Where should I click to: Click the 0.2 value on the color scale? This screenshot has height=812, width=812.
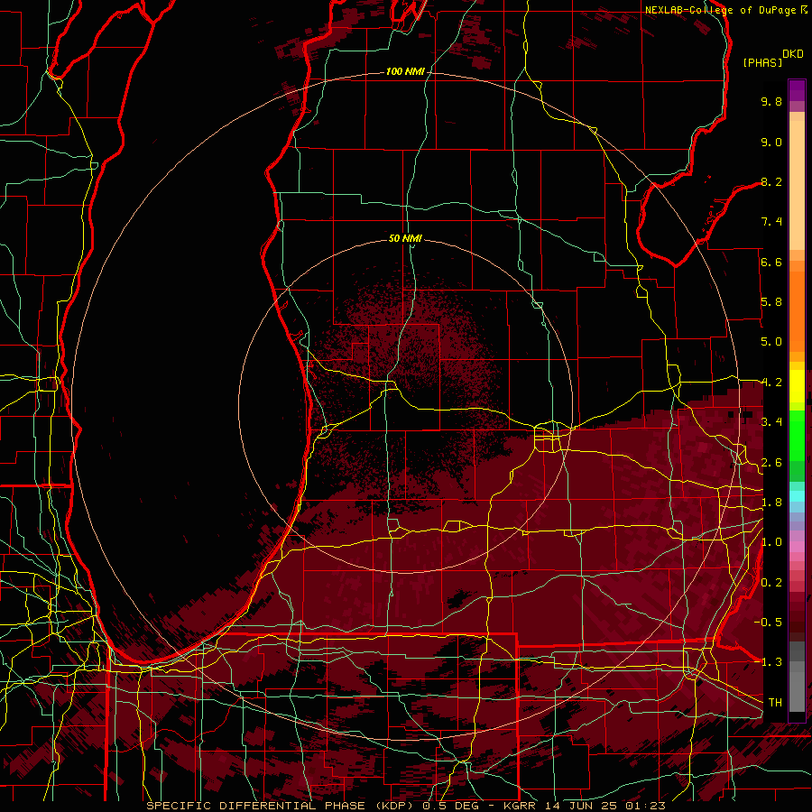tap(771, 583)
